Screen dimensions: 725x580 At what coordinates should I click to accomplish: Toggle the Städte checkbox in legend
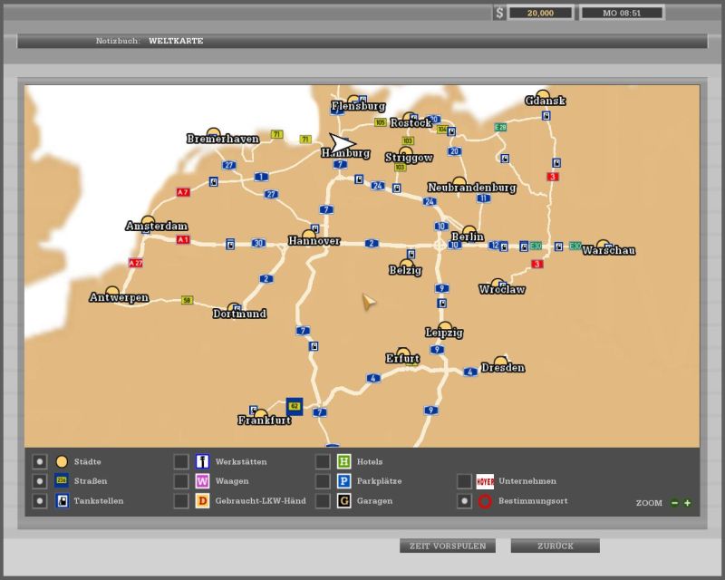coord(40,461)
